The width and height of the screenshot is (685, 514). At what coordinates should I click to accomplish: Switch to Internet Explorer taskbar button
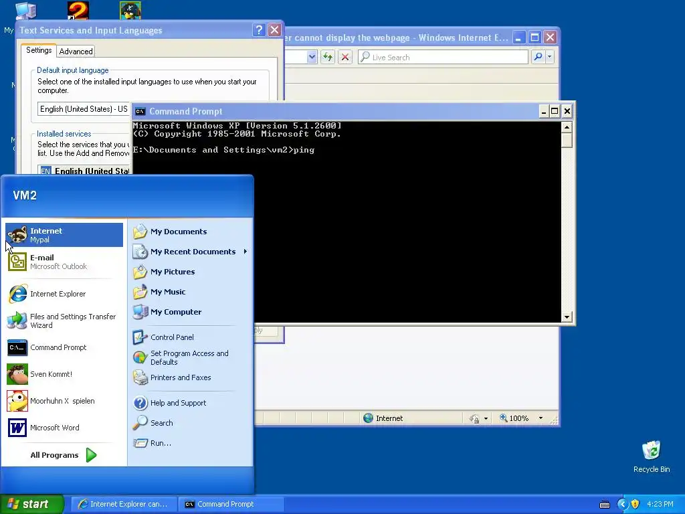pyautogui.click(x=124, y=504)
